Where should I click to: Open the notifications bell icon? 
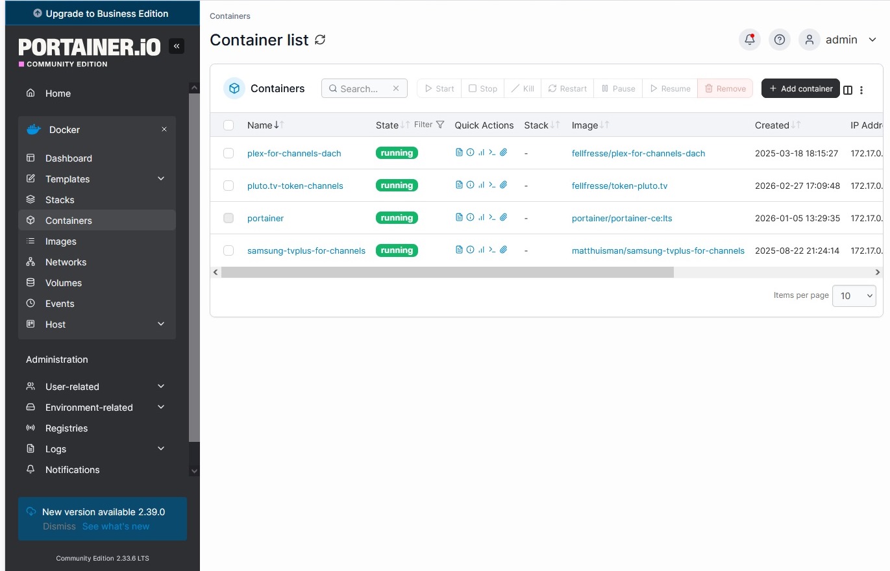[x=749, y=40]
